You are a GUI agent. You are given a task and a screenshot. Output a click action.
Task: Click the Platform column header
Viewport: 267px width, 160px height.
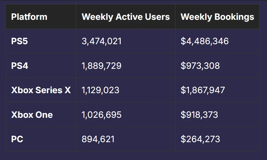(x=29, y=17)
